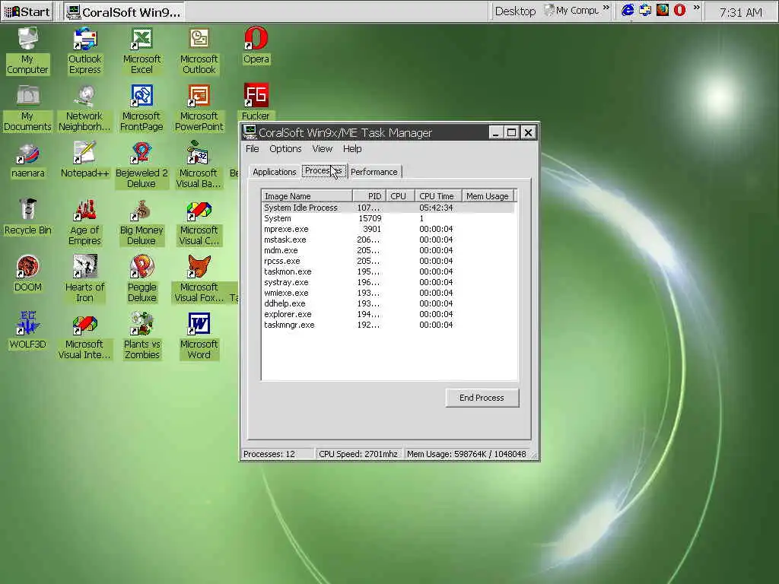Sort processes by Image Name column
Image resolution: width=779 pixels, height=584 pixels.
click(307, 196)
